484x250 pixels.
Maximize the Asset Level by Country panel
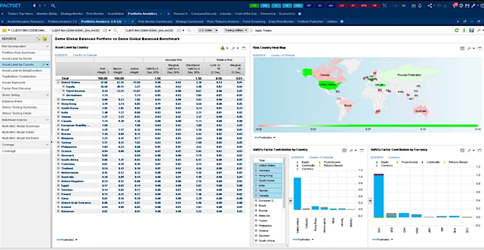[243, 48]
